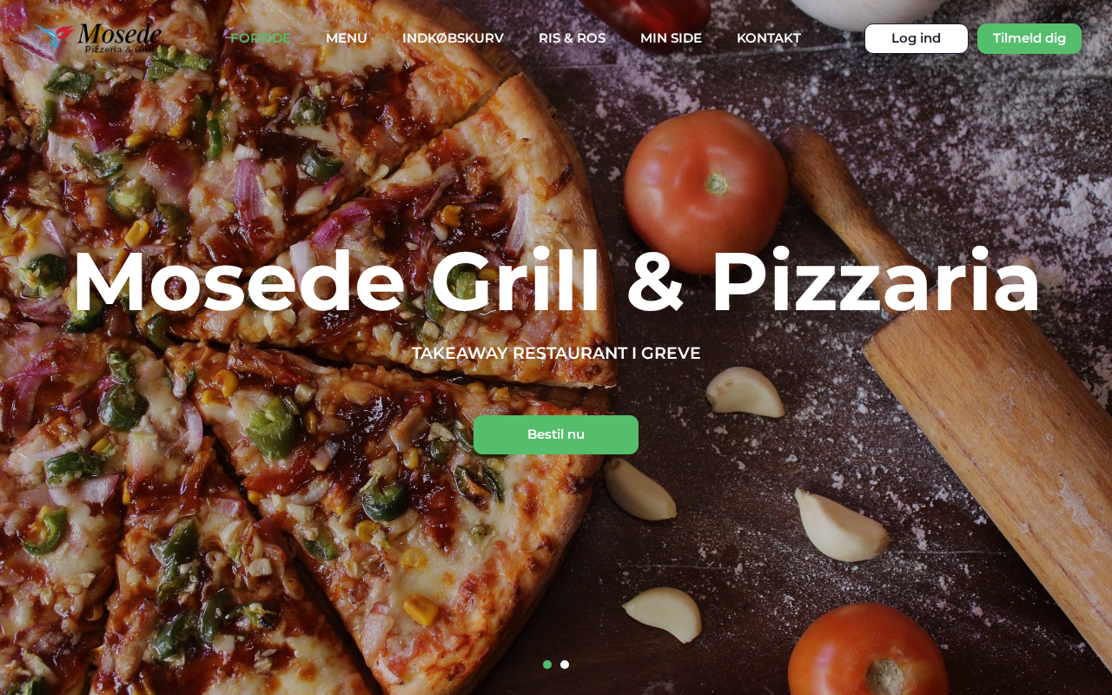Click the Mosede bird logo icon
This screenshot has height=695, width=1112.
tap(53, 36)
